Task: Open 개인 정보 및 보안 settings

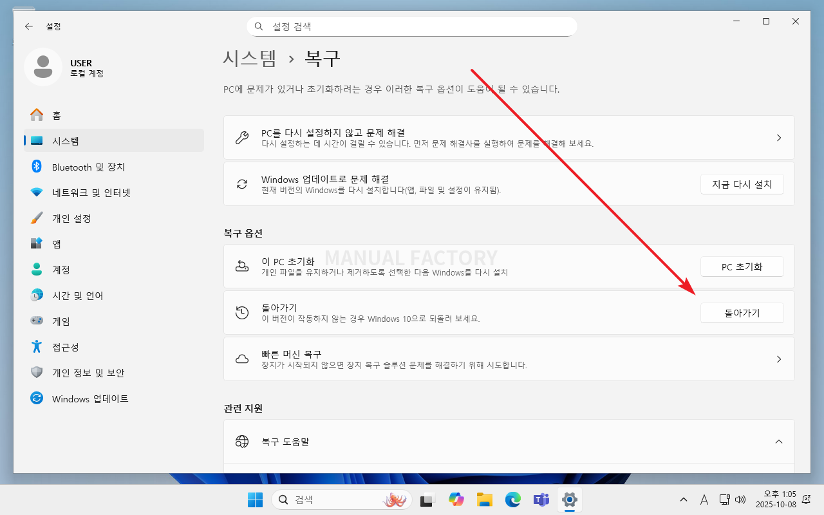Action: tap(88, 373)
